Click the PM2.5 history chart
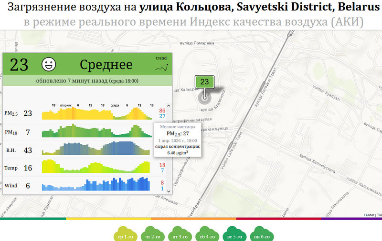Image resolution: width=382 pixels, height=241 pixels. pyautogui.click(x=95, y=113)
